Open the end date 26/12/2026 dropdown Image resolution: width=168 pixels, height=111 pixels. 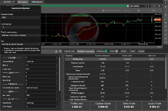point(138,6)
